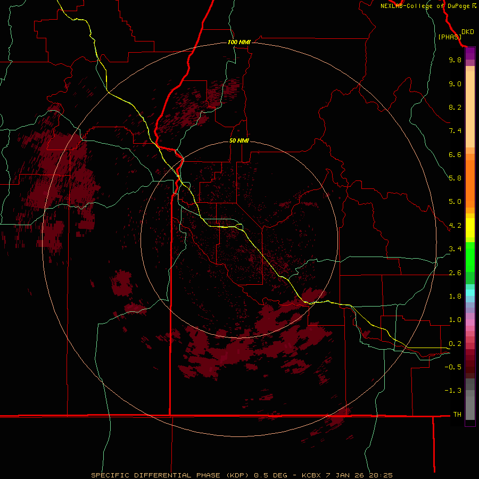The image size is (479, 479).
Task: Click the TH threshold label on the scale
Action: coord(457,415)
